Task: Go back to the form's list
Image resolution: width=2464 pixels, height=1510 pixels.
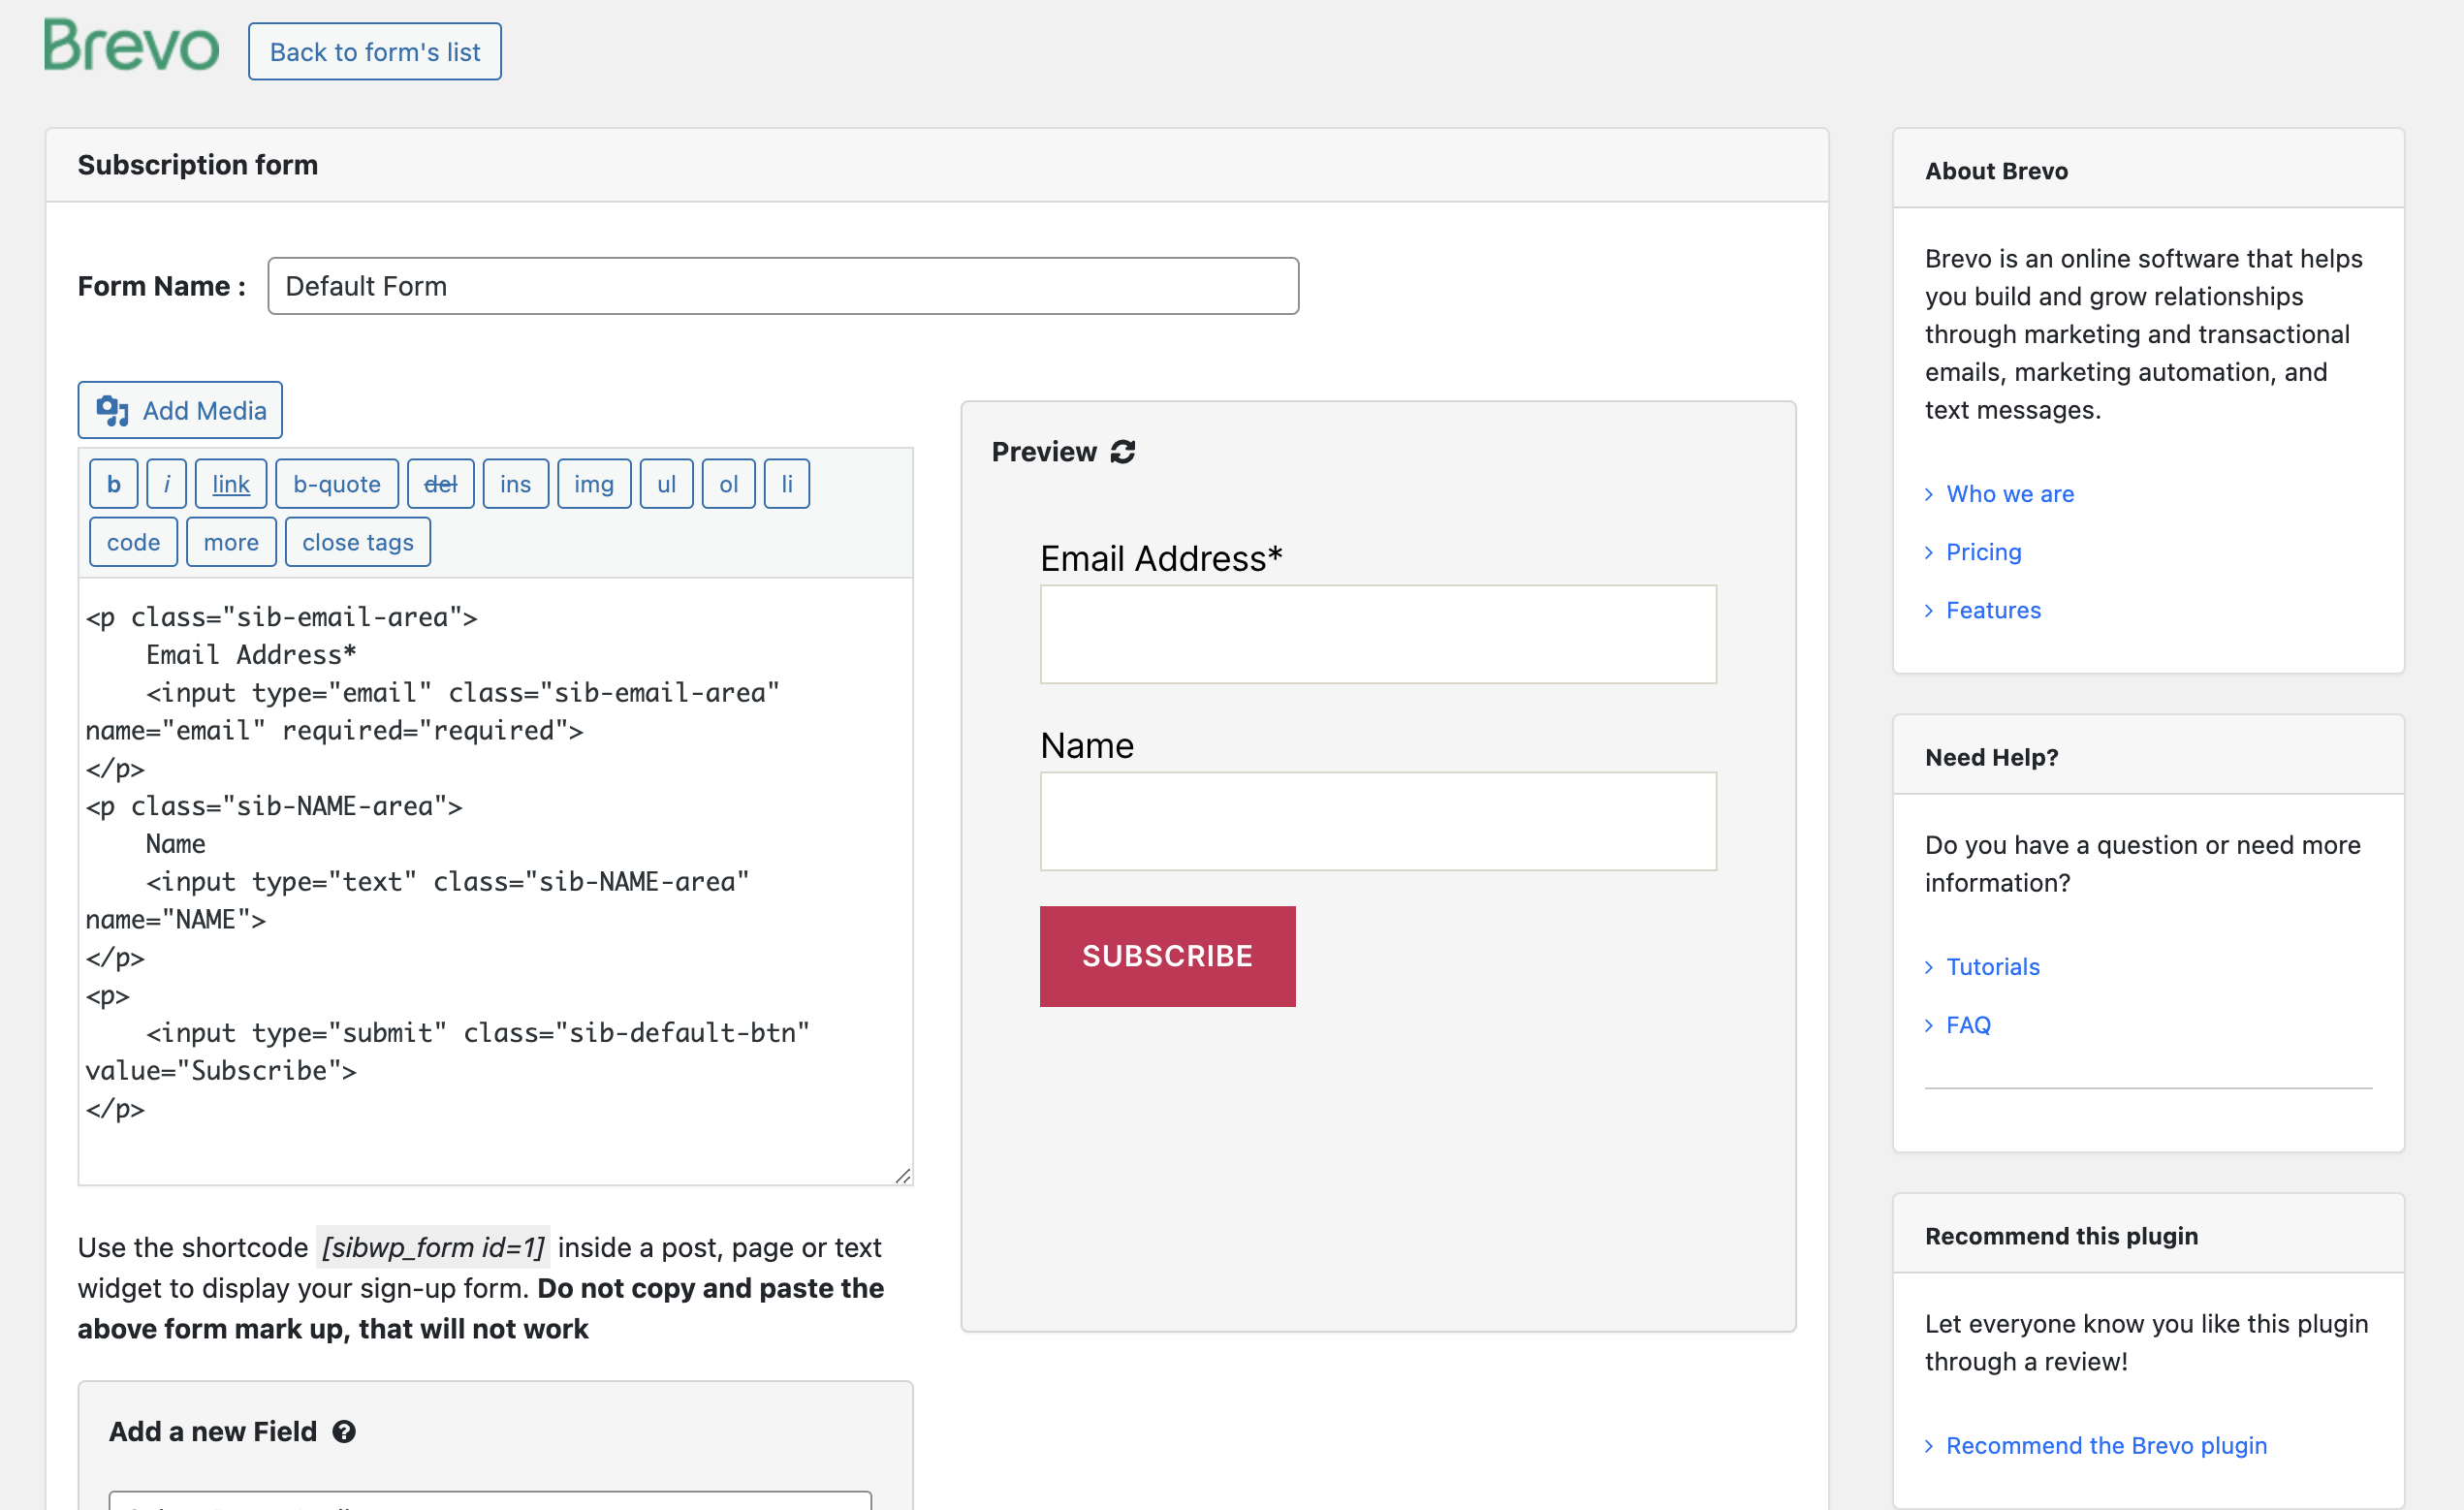Action: coord(374,51)
